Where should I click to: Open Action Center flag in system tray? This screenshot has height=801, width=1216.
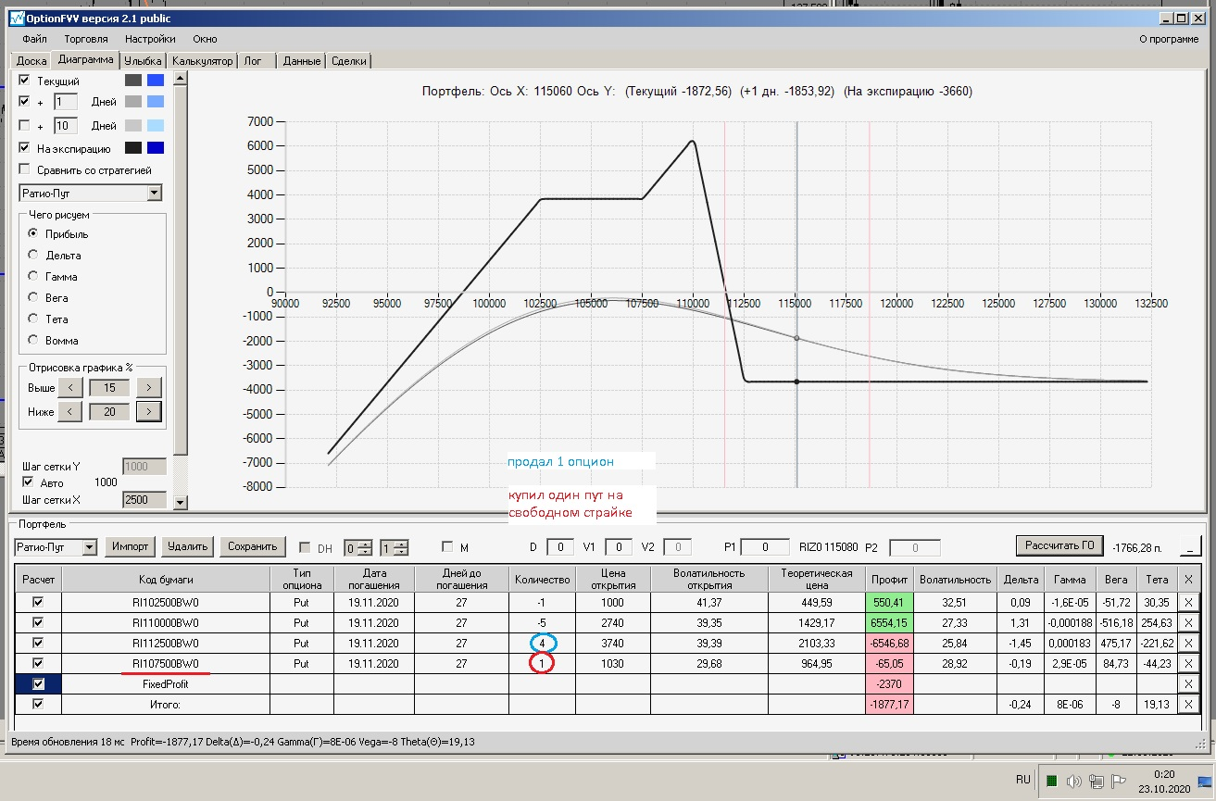1118,780
